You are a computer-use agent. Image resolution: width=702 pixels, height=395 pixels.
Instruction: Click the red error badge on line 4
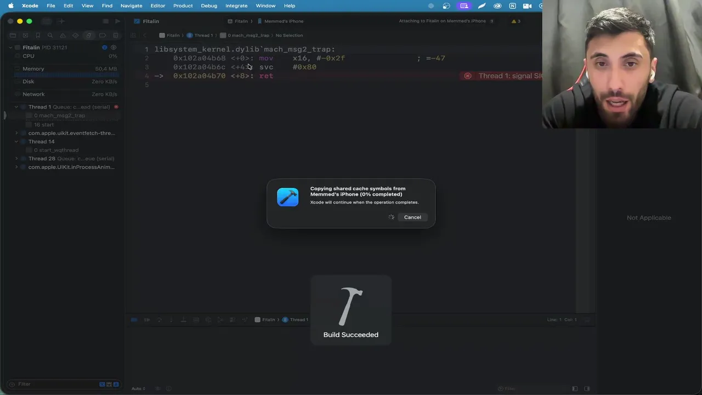pos(468,76)
